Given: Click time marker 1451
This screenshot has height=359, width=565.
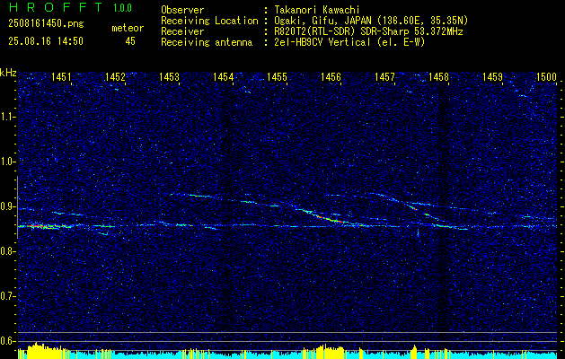Looking at the screenshot, I should pyautogui.click(x=61, y=76).
